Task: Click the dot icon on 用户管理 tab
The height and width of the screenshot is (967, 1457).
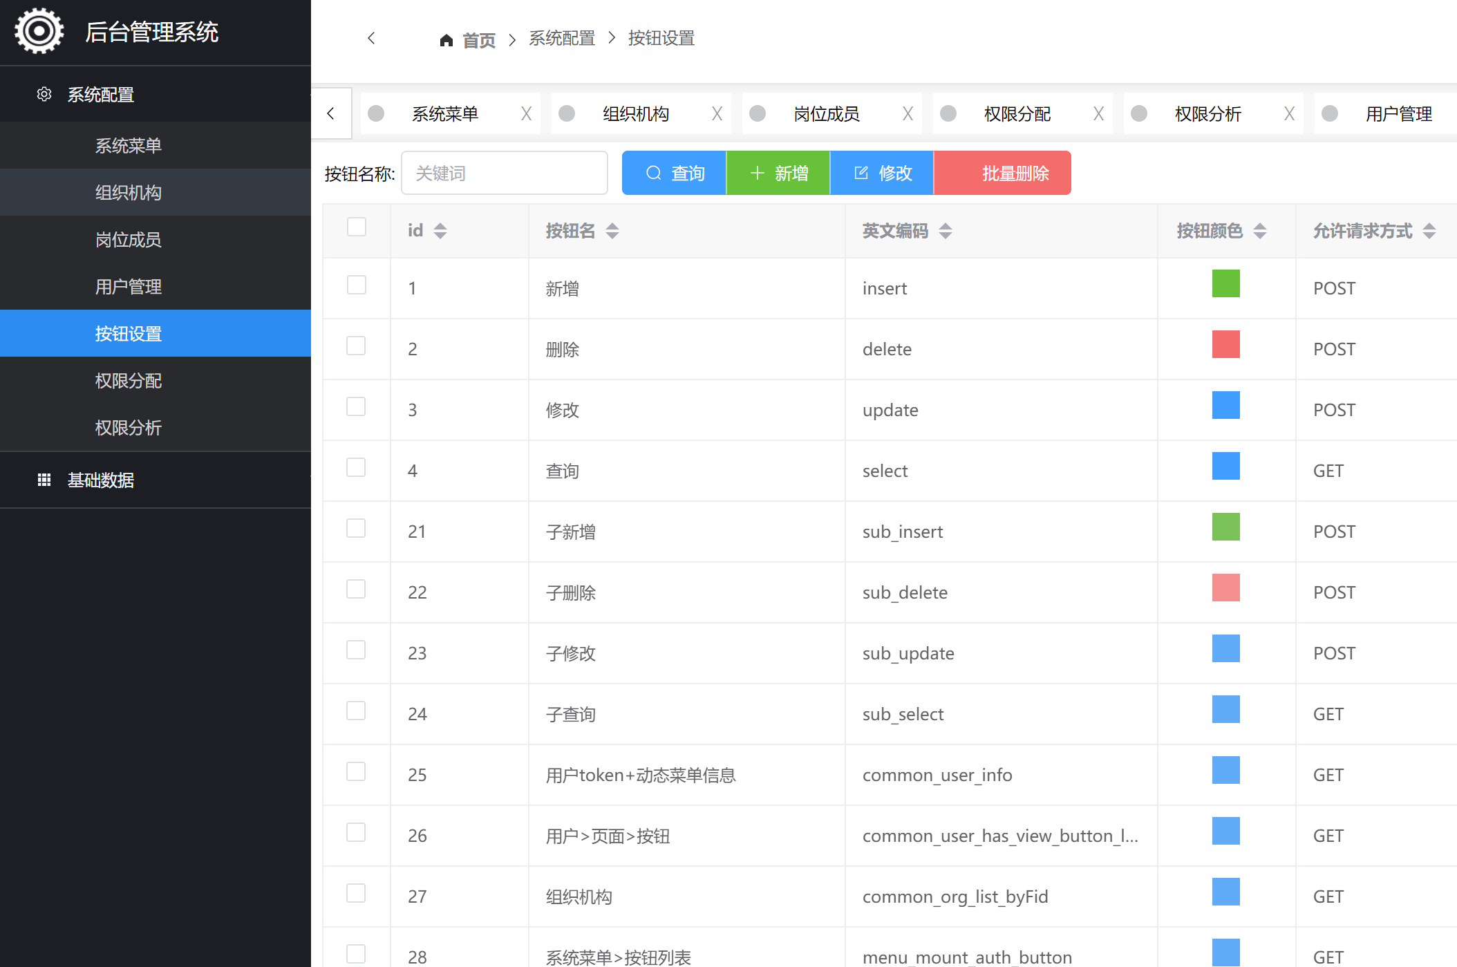Action: click(x=1330, y=113)
